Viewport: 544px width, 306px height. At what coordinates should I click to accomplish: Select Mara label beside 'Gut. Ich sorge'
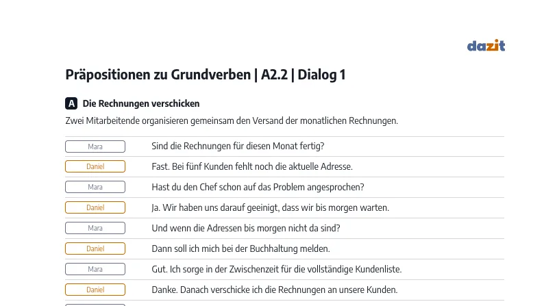click(x=95, y=269)
